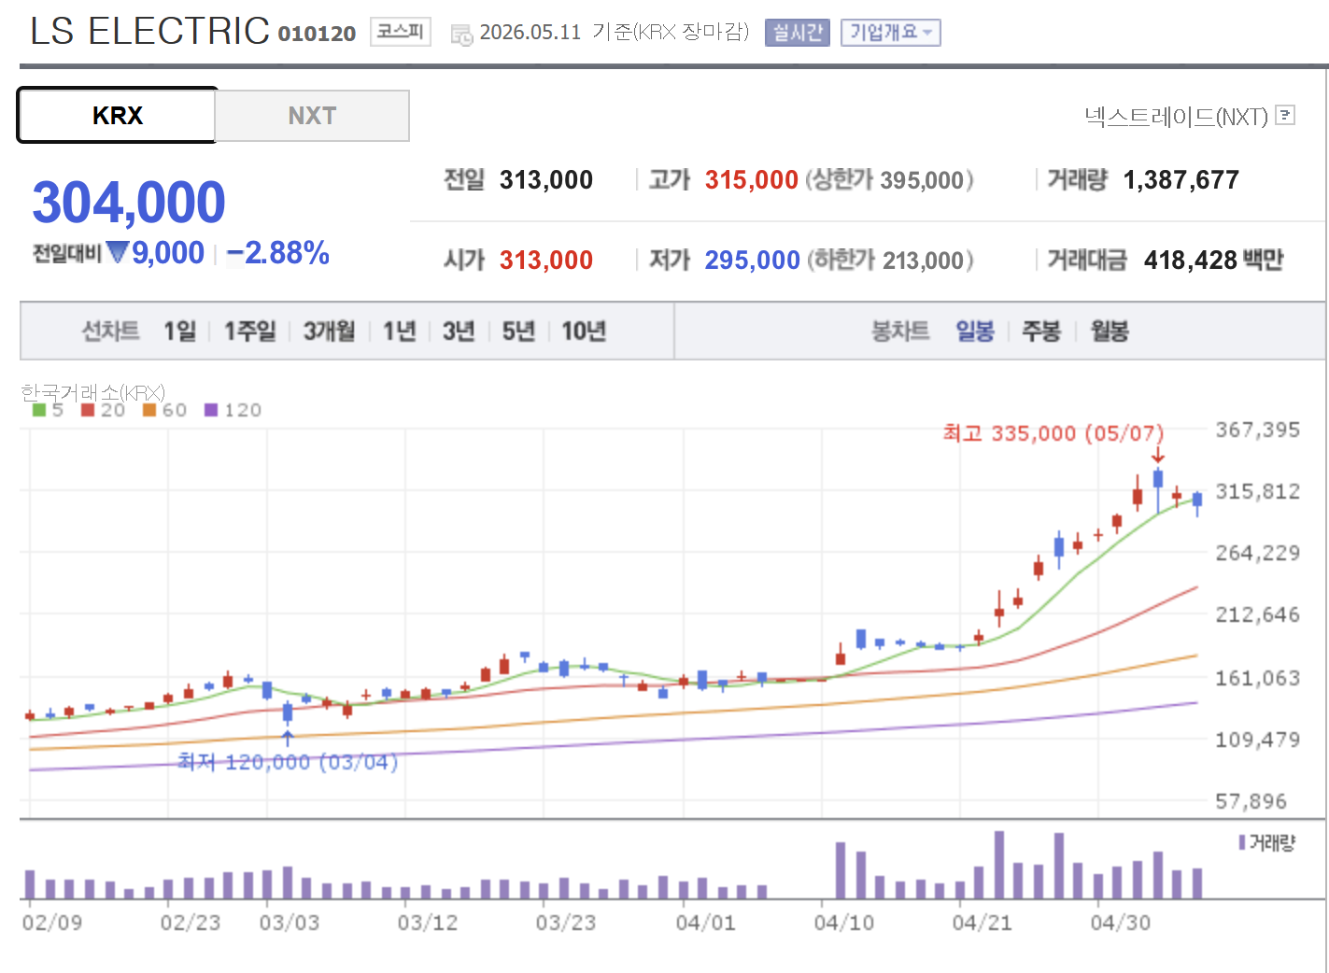Click the 실시간 real-time button

pos(798,33)
